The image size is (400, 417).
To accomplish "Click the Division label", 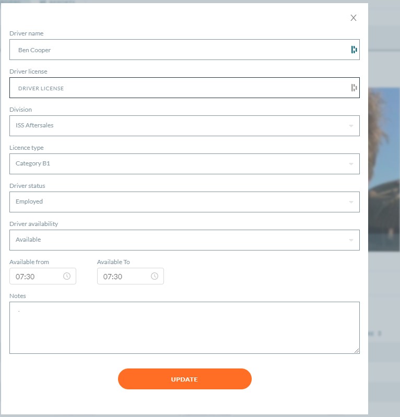I will click(20, 110).
